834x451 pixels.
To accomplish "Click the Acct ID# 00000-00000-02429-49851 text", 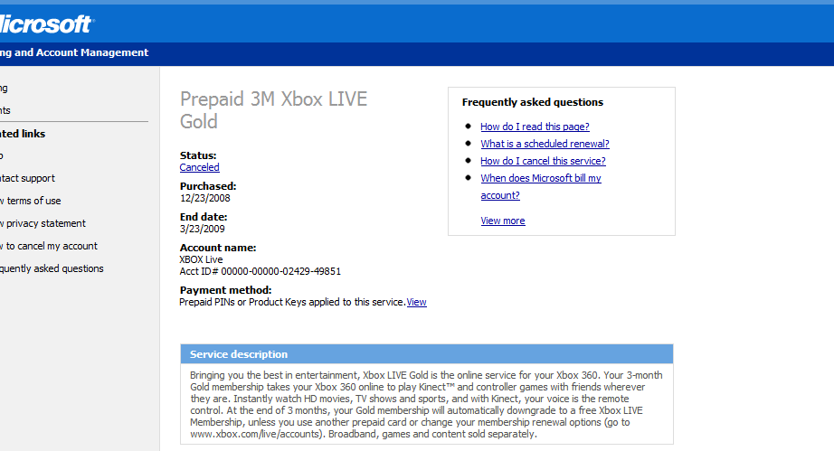I will coord(261,271).
